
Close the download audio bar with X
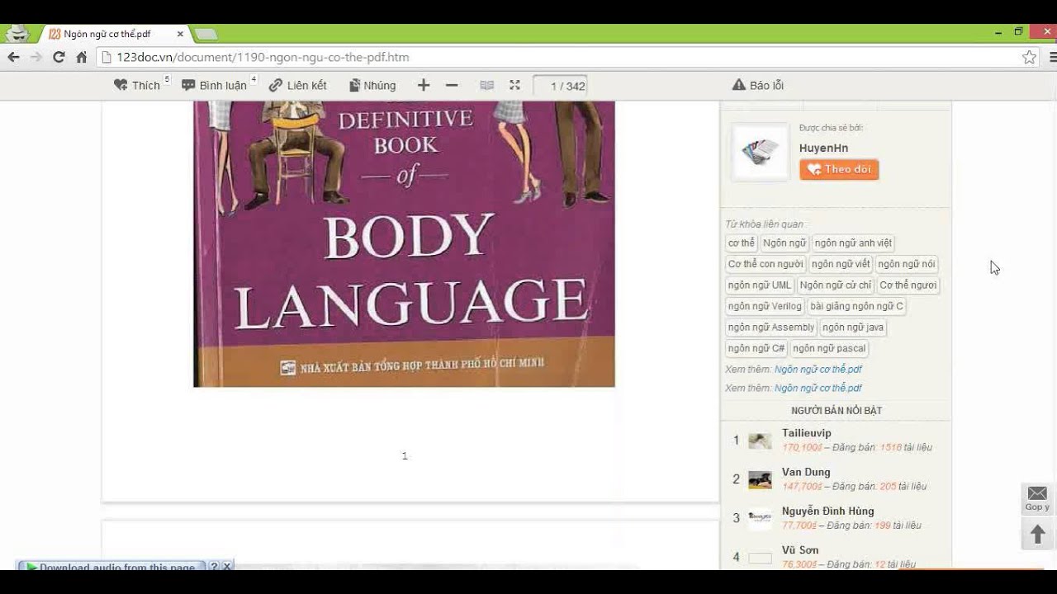(x=227, y=567)
